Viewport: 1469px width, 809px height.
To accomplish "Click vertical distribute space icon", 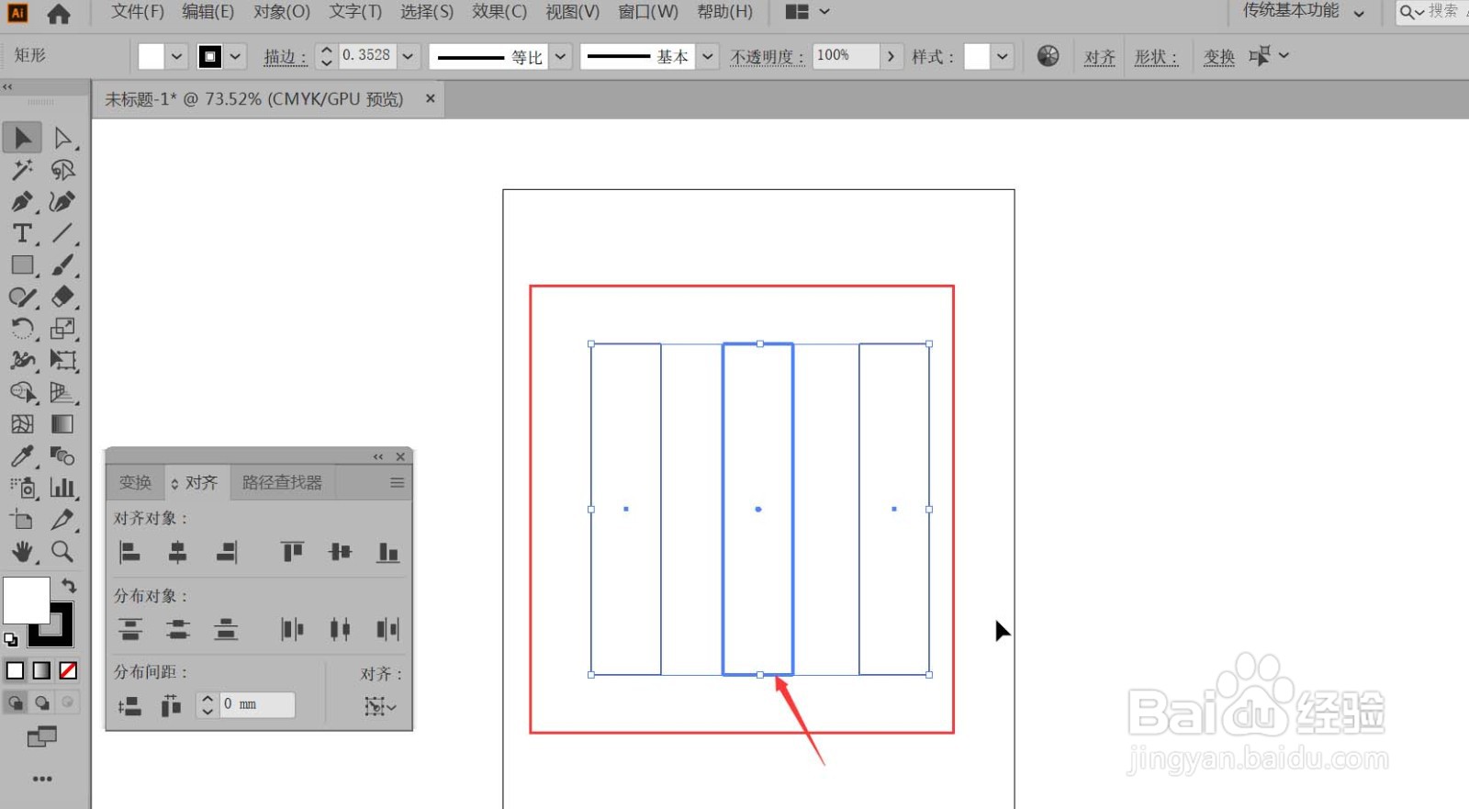I will [130, 705].
